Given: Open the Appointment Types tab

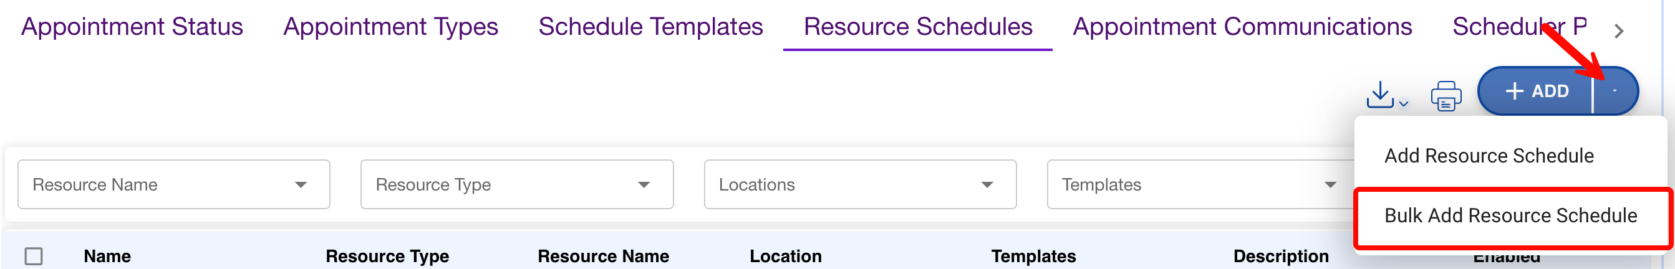Looking at the screenshot, I should [x=391, y=27].
